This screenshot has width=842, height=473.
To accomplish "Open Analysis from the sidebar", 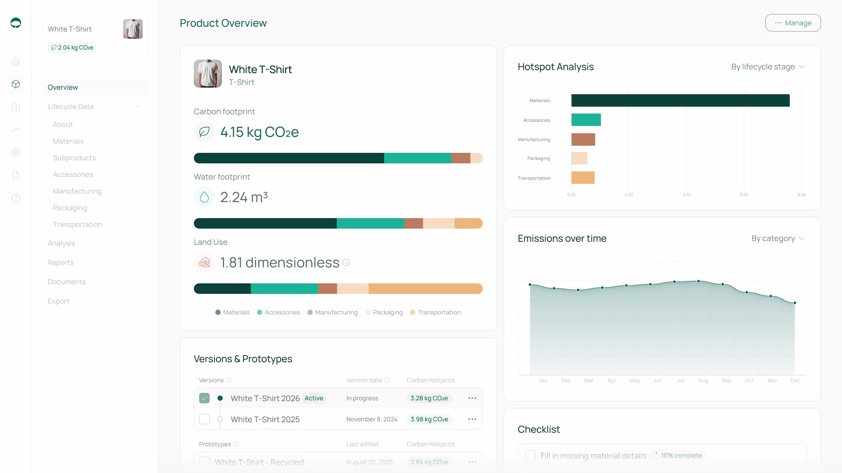I will coord(61,243).
